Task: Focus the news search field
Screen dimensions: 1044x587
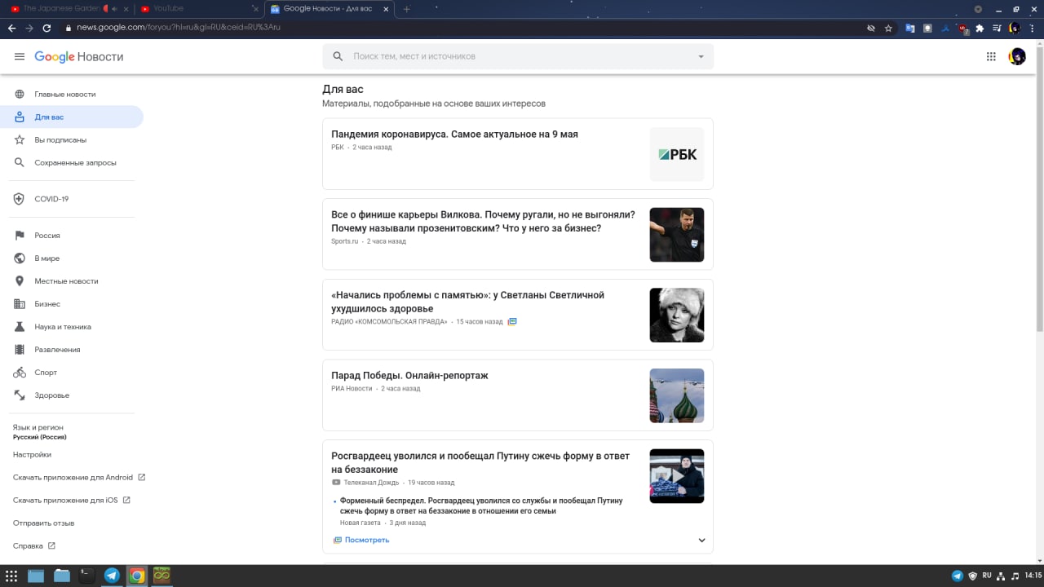Action: pyautogui.click(x=518, y=56)
